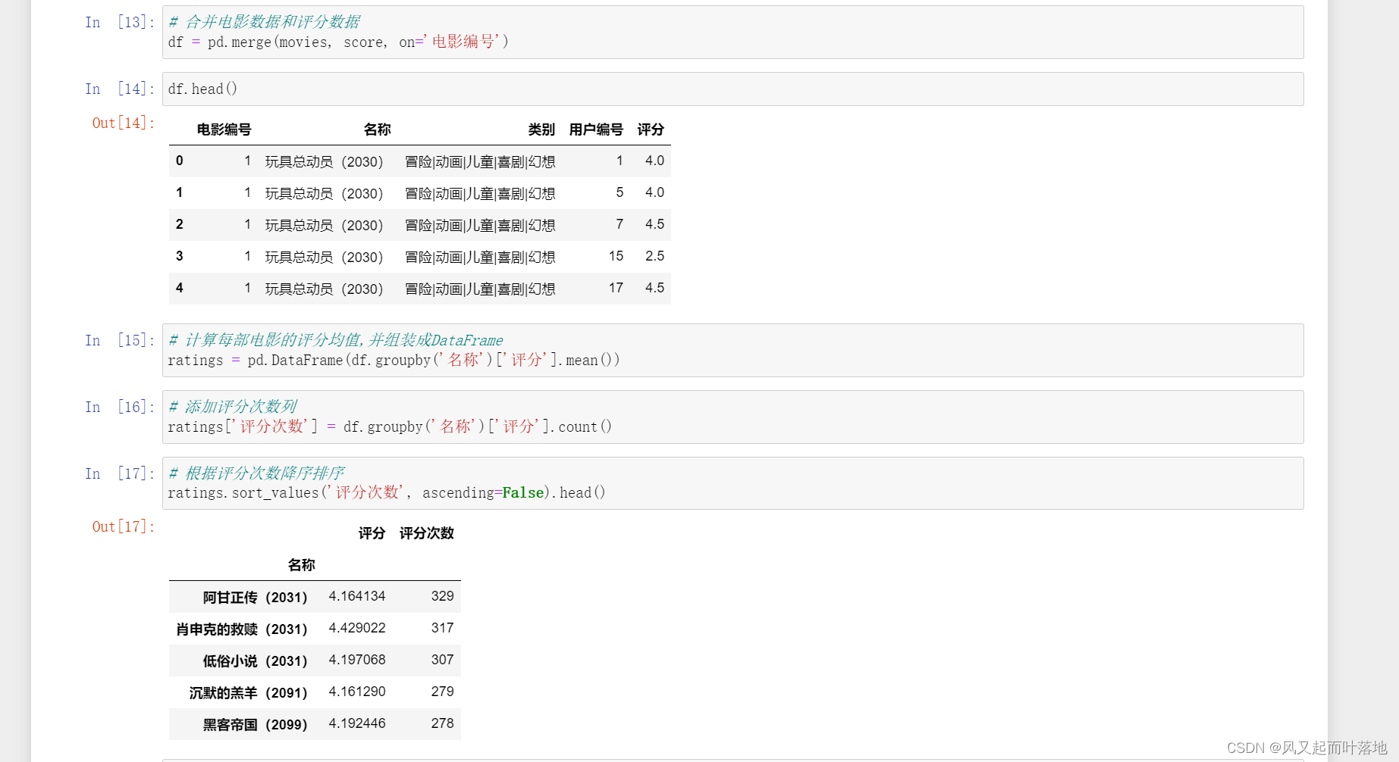
Task: Click the 4.192446 rating value
Action: click(357, 723)
